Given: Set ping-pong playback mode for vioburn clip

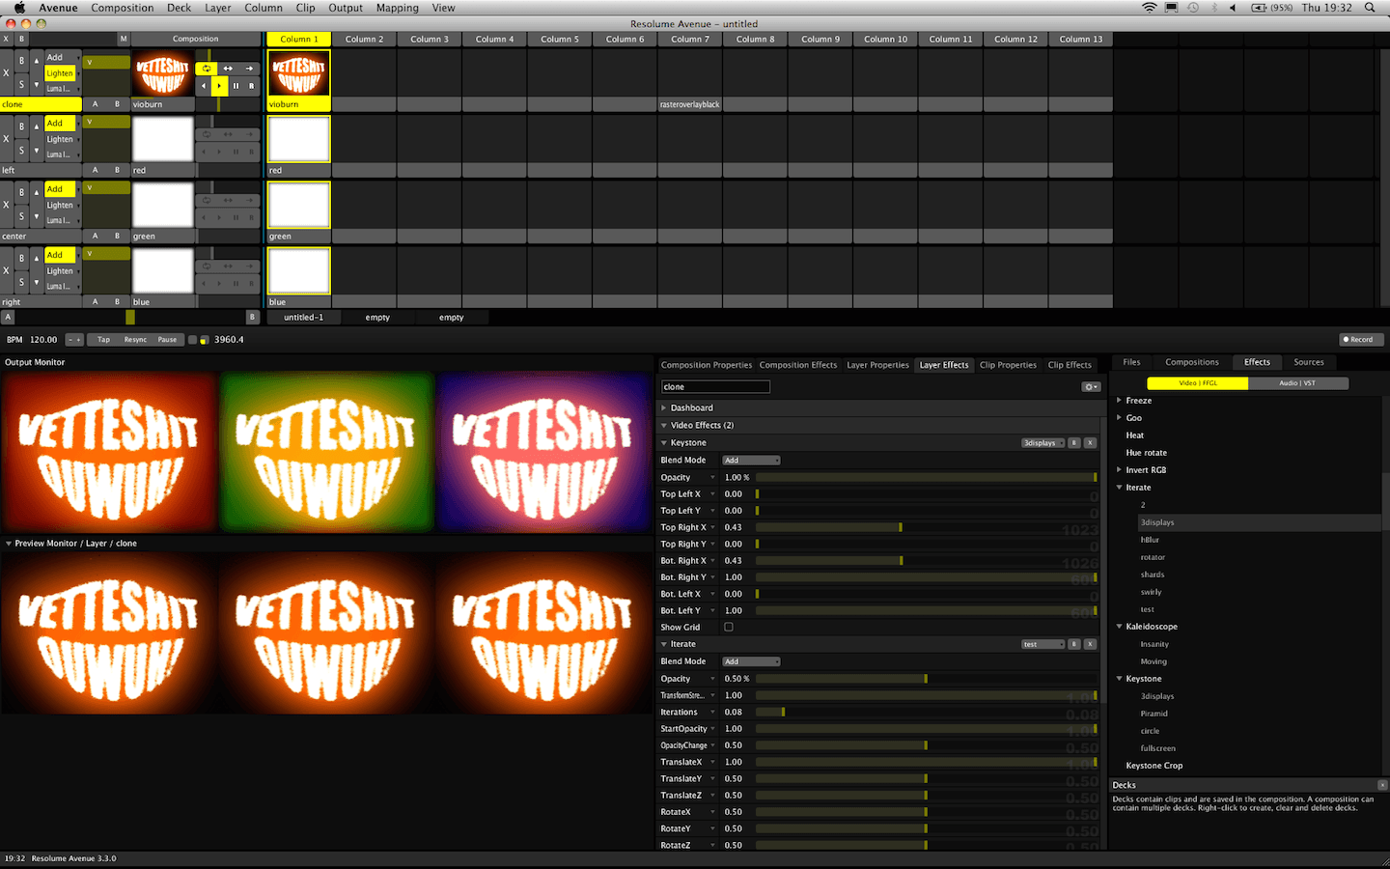Looking at the screenshot, I should (228, 69).
